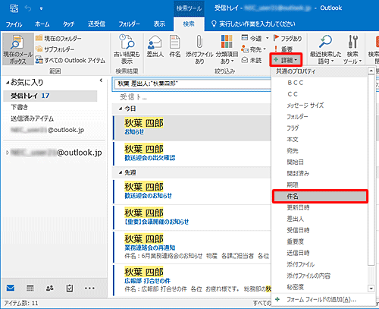Filter flagged mail with フラグあり

287,39
